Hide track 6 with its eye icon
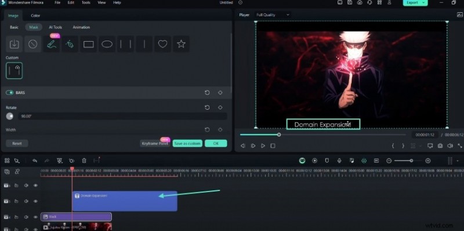Screen dimensions: 464x231 35,185
